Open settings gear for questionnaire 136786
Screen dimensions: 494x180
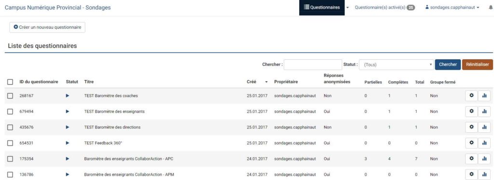[471, 174]
